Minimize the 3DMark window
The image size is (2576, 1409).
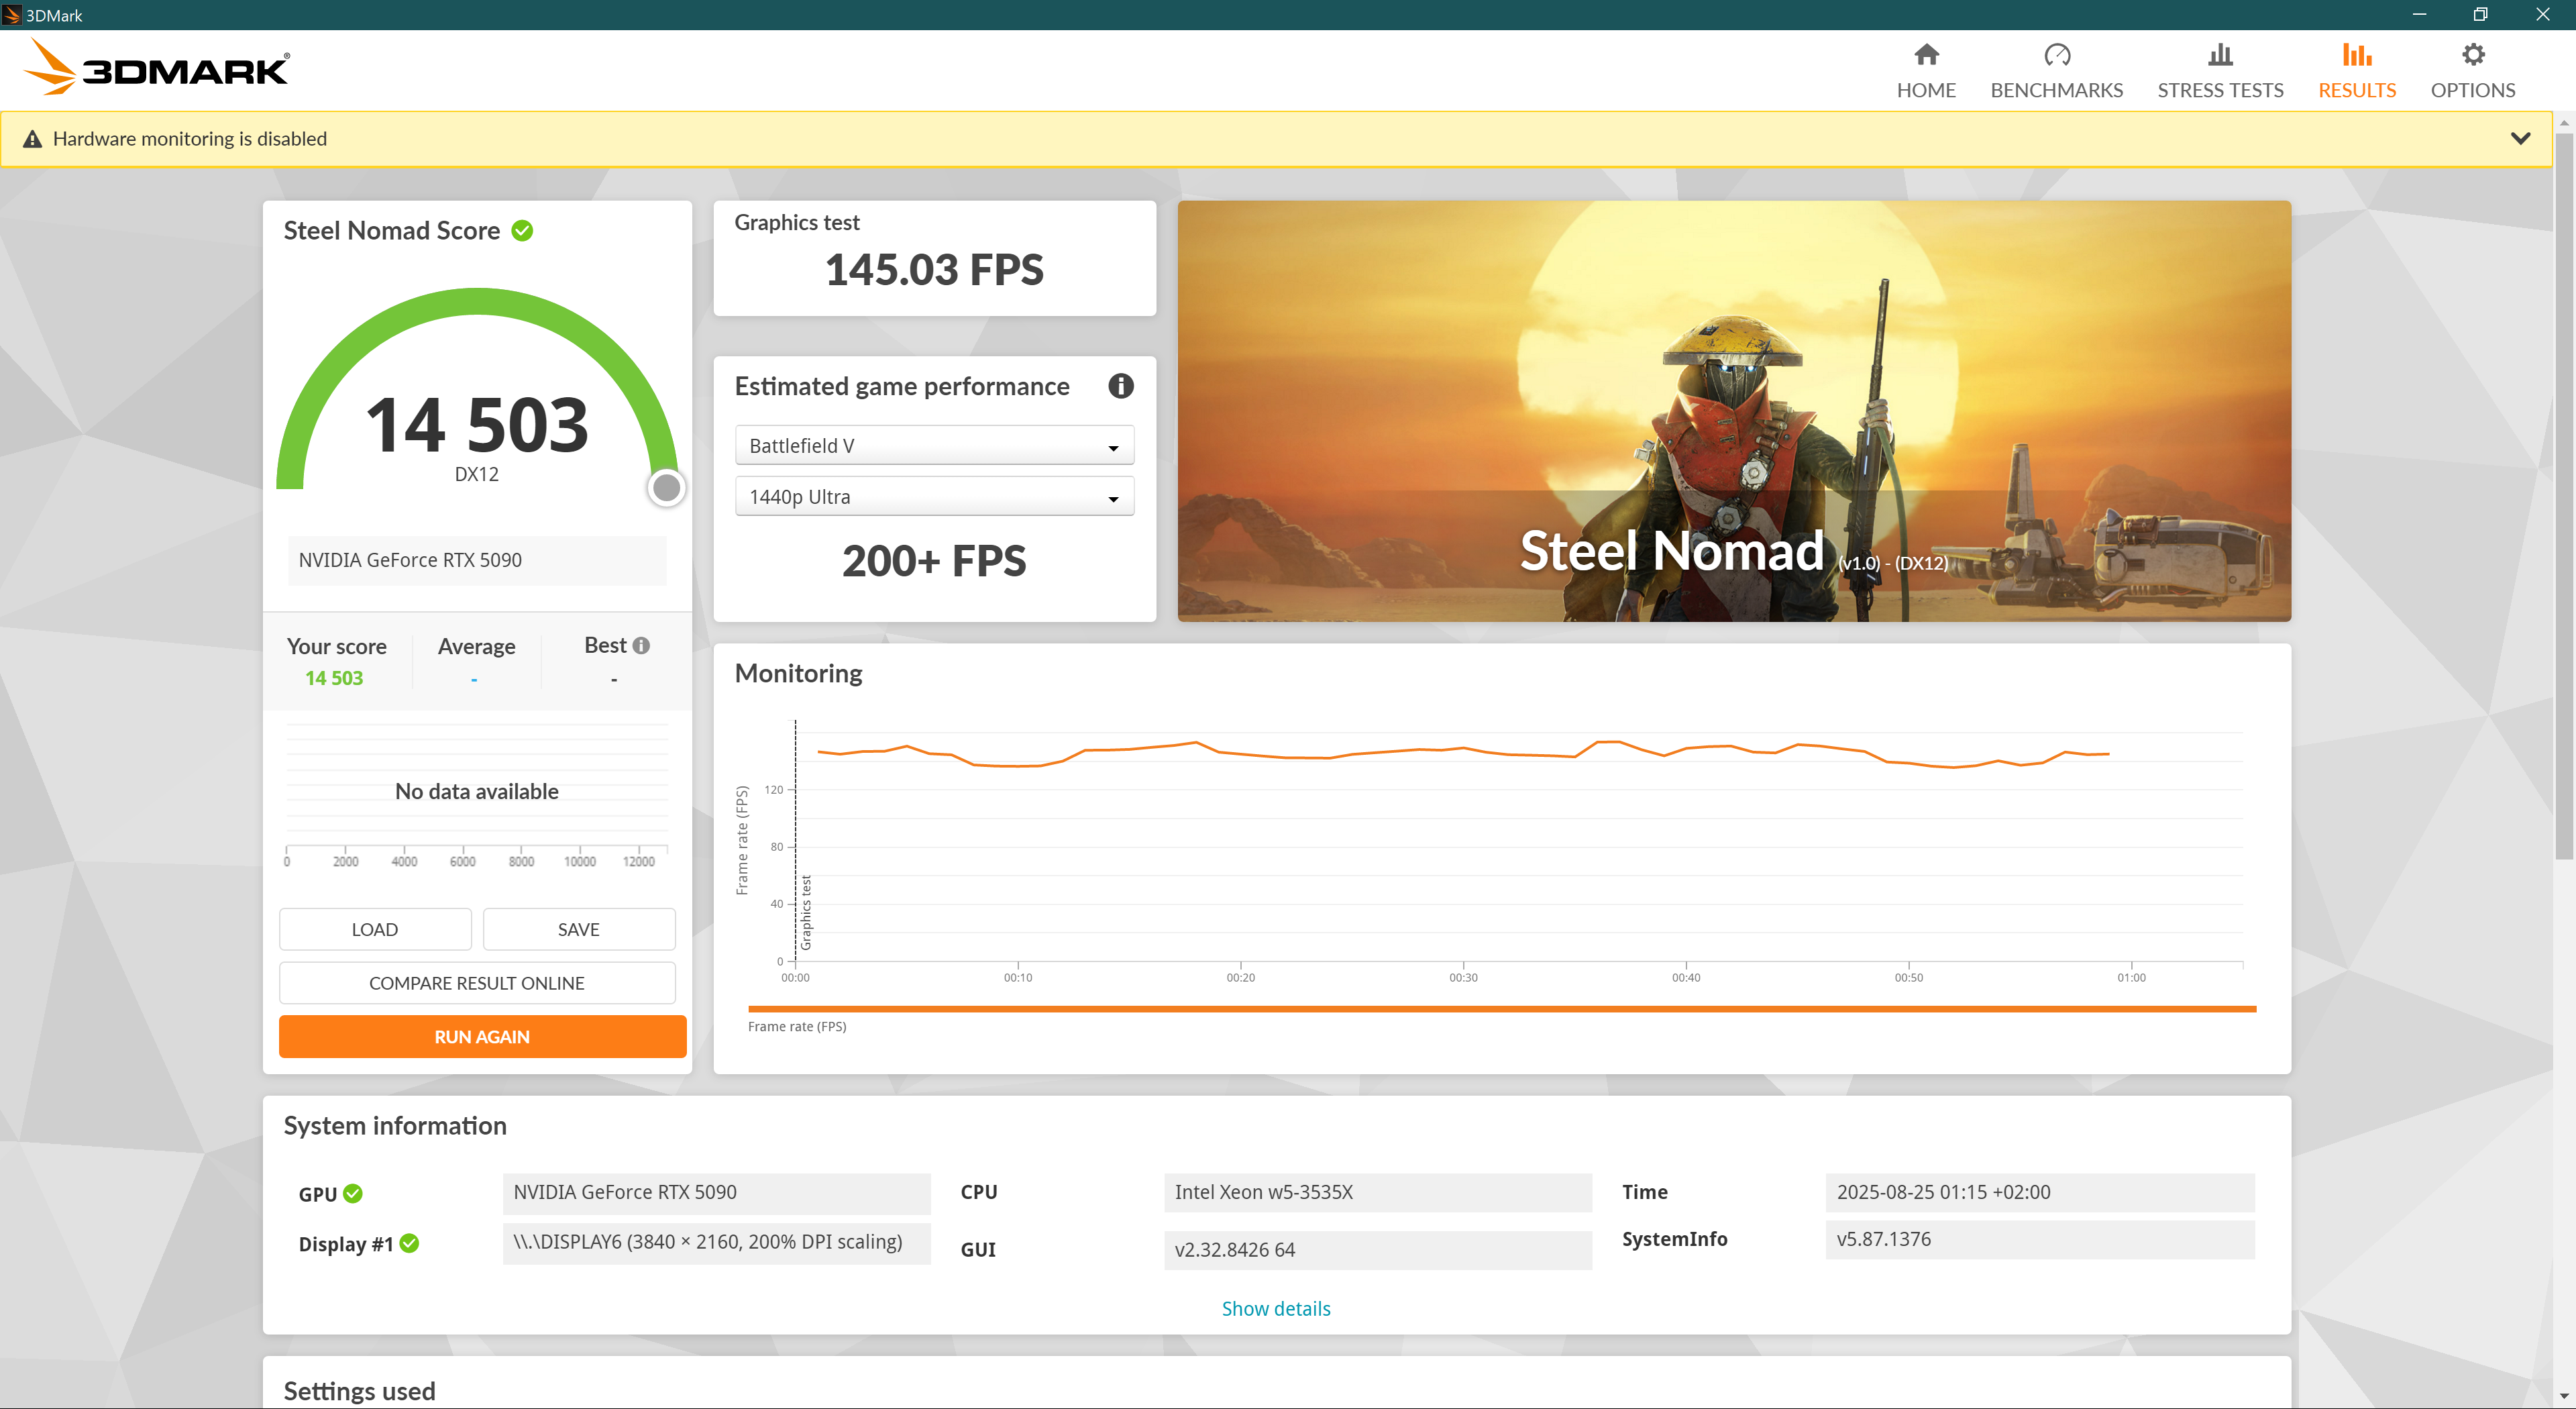tap(2419, 14)
